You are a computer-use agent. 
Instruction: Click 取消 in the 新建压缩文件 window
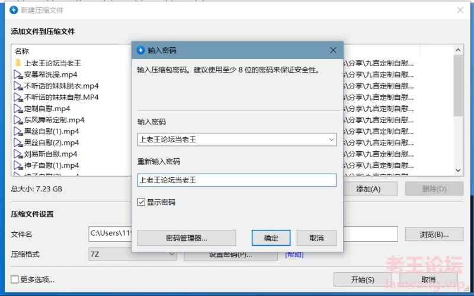[x=428, y=279]
